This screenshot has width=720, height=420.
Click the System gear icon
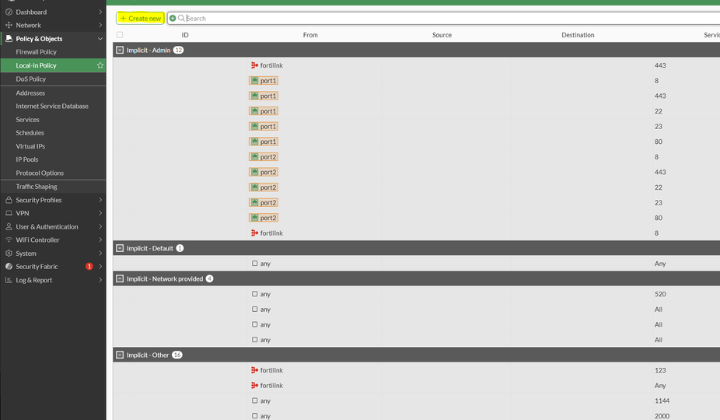[x=9, y=254]
